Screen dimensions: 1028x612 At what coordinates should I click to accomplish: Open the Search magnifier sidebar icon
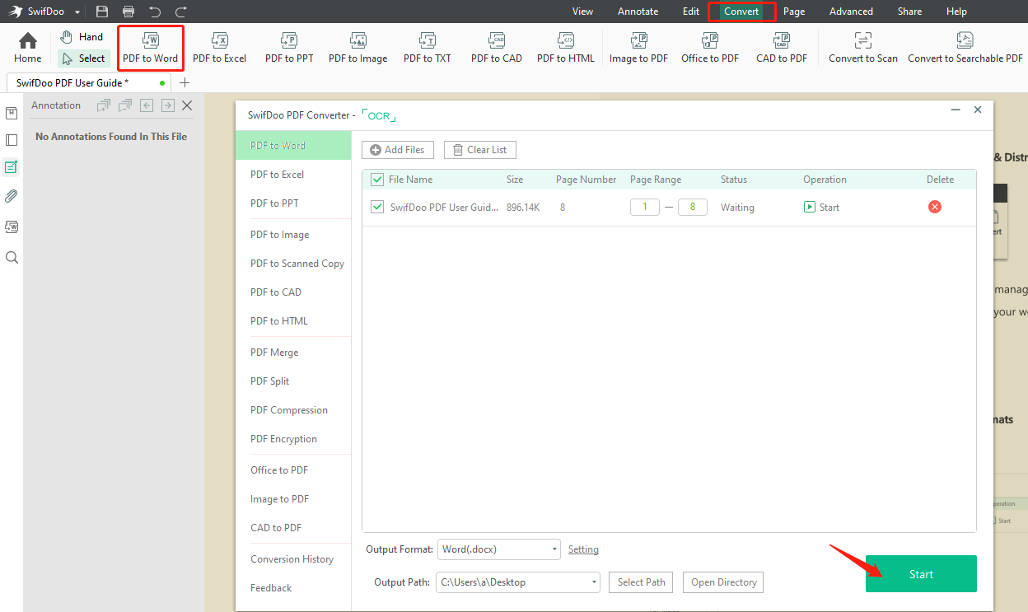[12, 257]
